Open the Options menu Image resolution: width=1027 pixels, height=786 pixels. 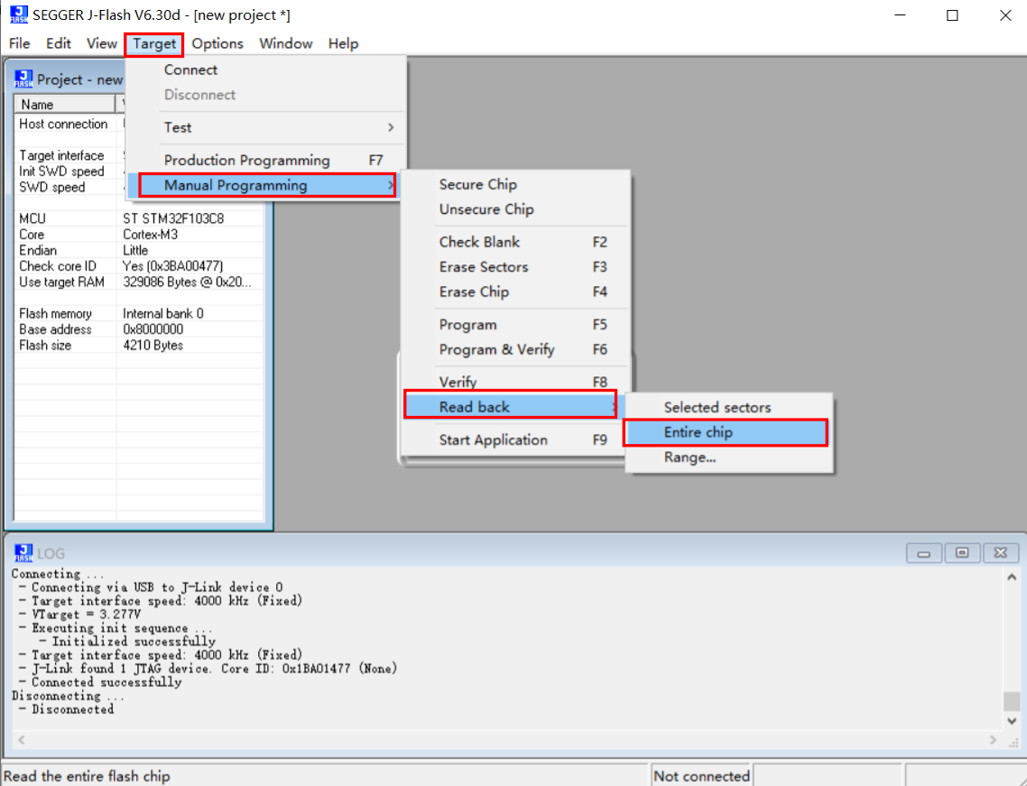point(217,44)
